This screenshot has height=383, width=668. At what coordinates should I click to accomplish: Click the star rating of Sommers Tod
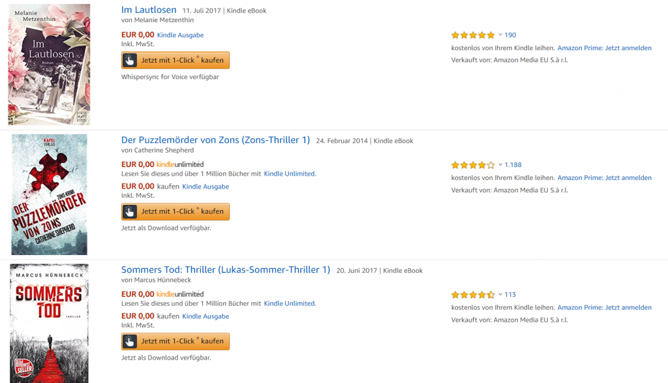(x=473, y=294)
